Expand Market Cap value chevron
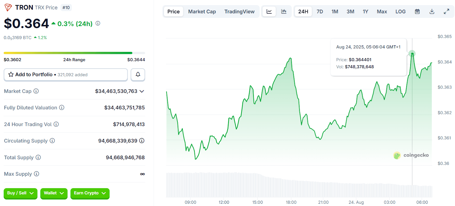455x206 pixels. click(142, 91)
